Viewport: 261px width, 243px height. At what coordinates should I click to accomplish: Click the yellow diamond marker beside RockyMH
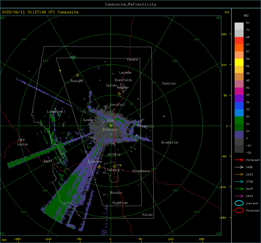tap(77, 75)
